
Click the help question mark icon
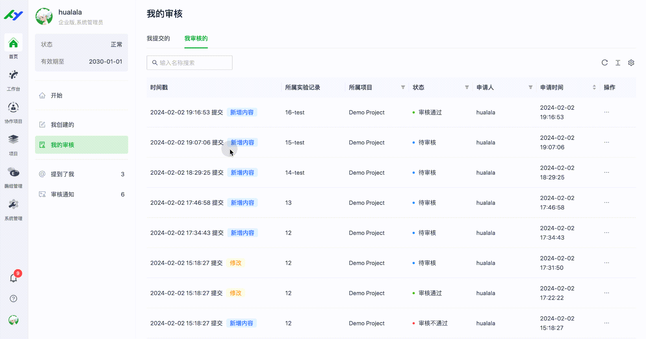pyautogui.click(x=13, y=298)
